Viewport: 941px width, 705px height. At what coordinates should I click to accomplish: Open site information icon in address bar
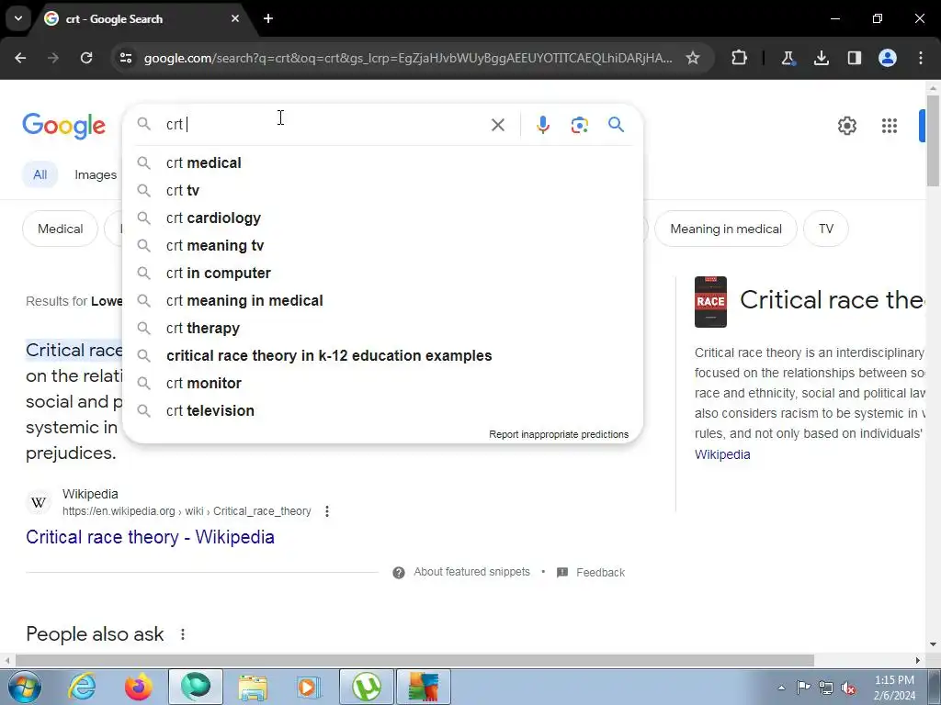(x=125, y=58)
